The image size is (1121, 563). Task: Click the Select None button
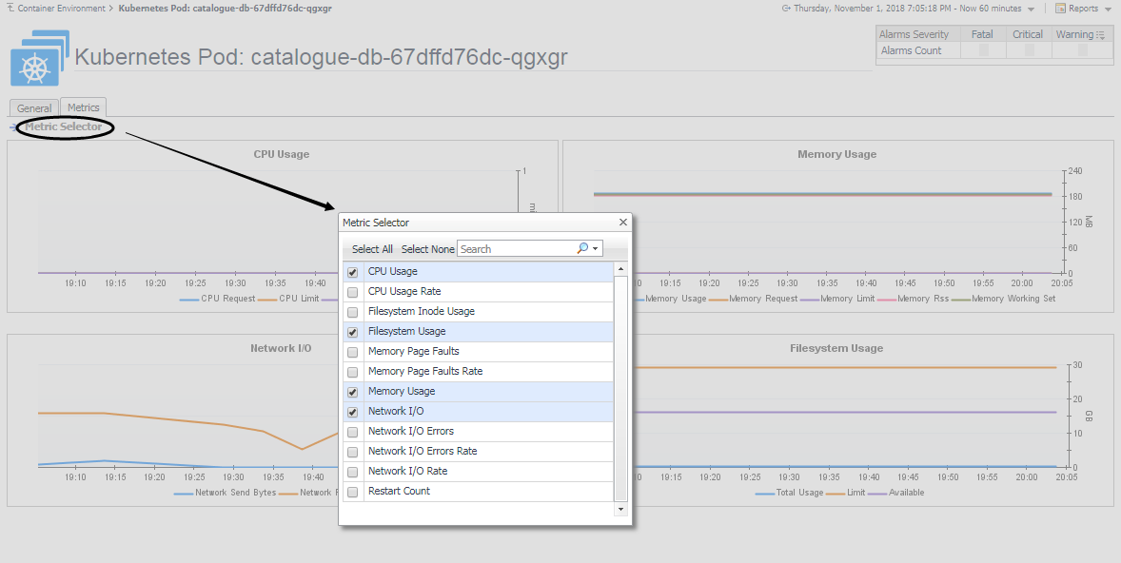(x=427, y=248)
